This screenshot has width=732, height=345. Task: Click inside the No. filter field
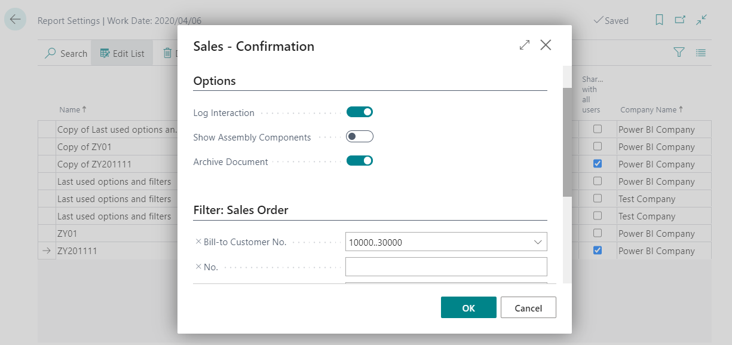[446, 266]
